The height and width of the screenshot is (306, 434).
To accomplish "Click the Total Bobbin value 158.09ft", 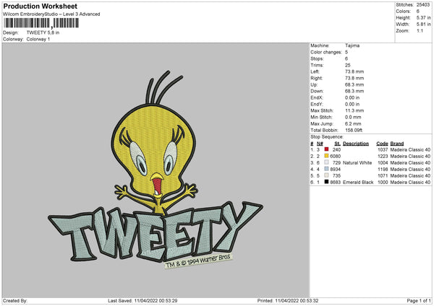I will click(x=354, y=131).
